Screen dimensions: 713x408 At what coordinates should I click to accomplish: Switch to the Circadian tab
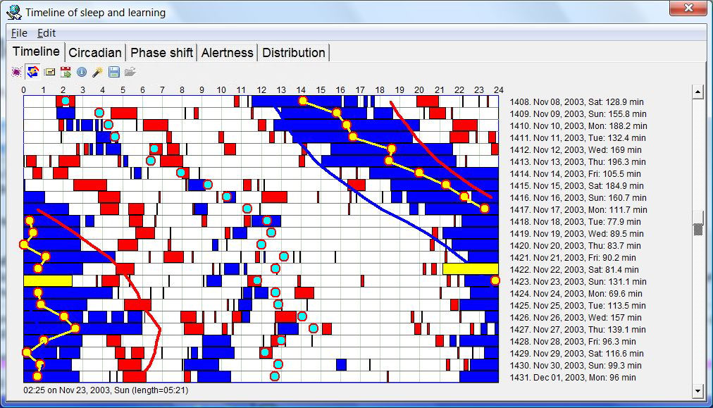pos(95,53)
